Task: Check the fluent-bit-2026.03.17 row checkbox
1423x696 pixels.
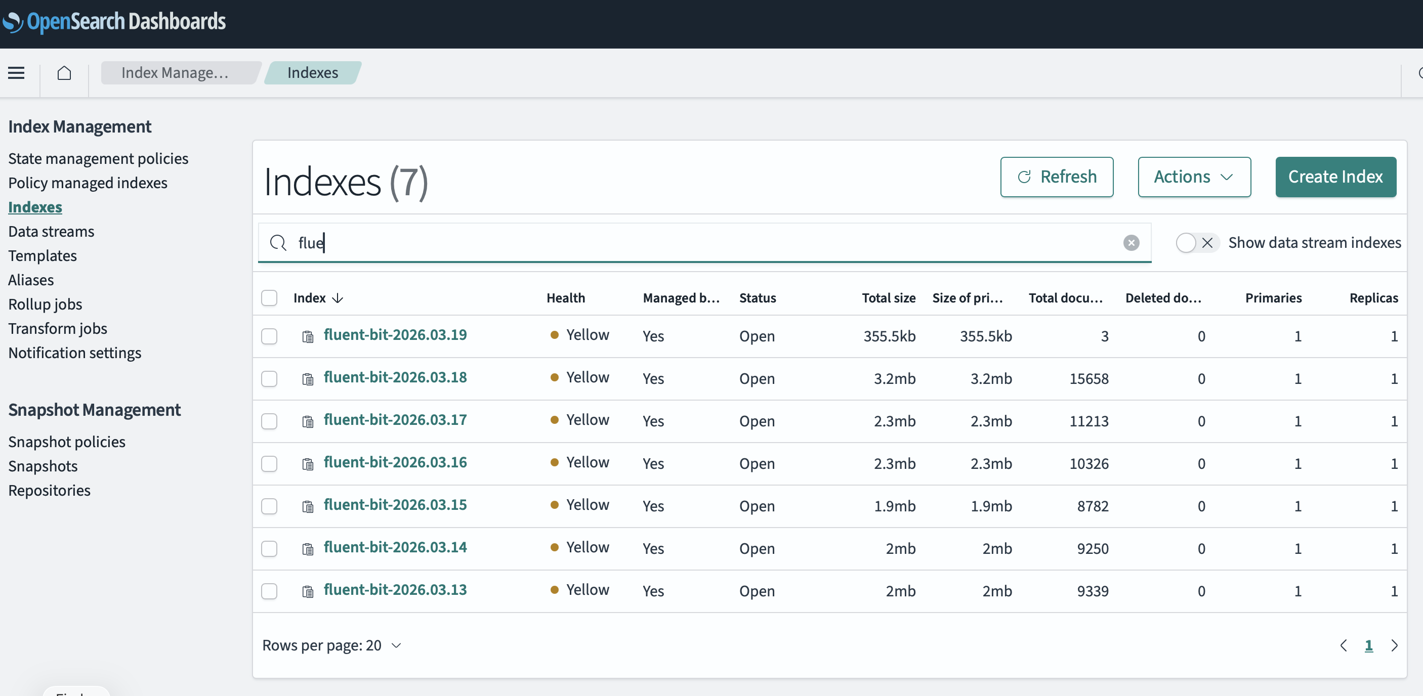Action: click(269, 421)
